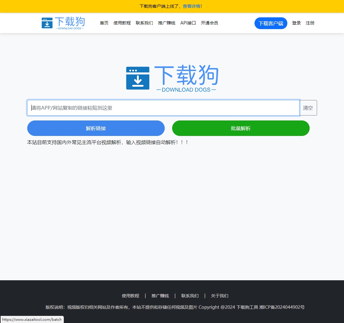344x323 pixels.
Task: Click the 登录 link
Action: [296, 23]
